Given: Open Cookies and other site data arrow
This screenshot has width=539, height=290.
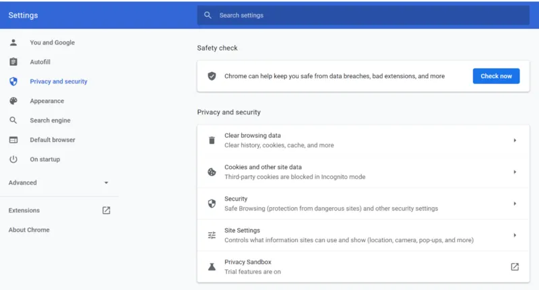Looking at the screenshot, I should 515,172.
